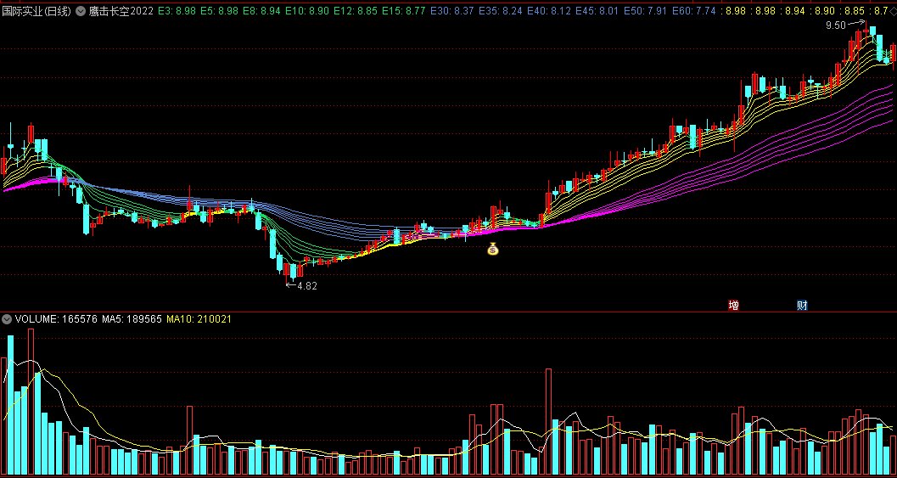Click the 4.82 low price label
This screenshot has width=897, height=478.
pyautogui.click(x=306, y=285)
